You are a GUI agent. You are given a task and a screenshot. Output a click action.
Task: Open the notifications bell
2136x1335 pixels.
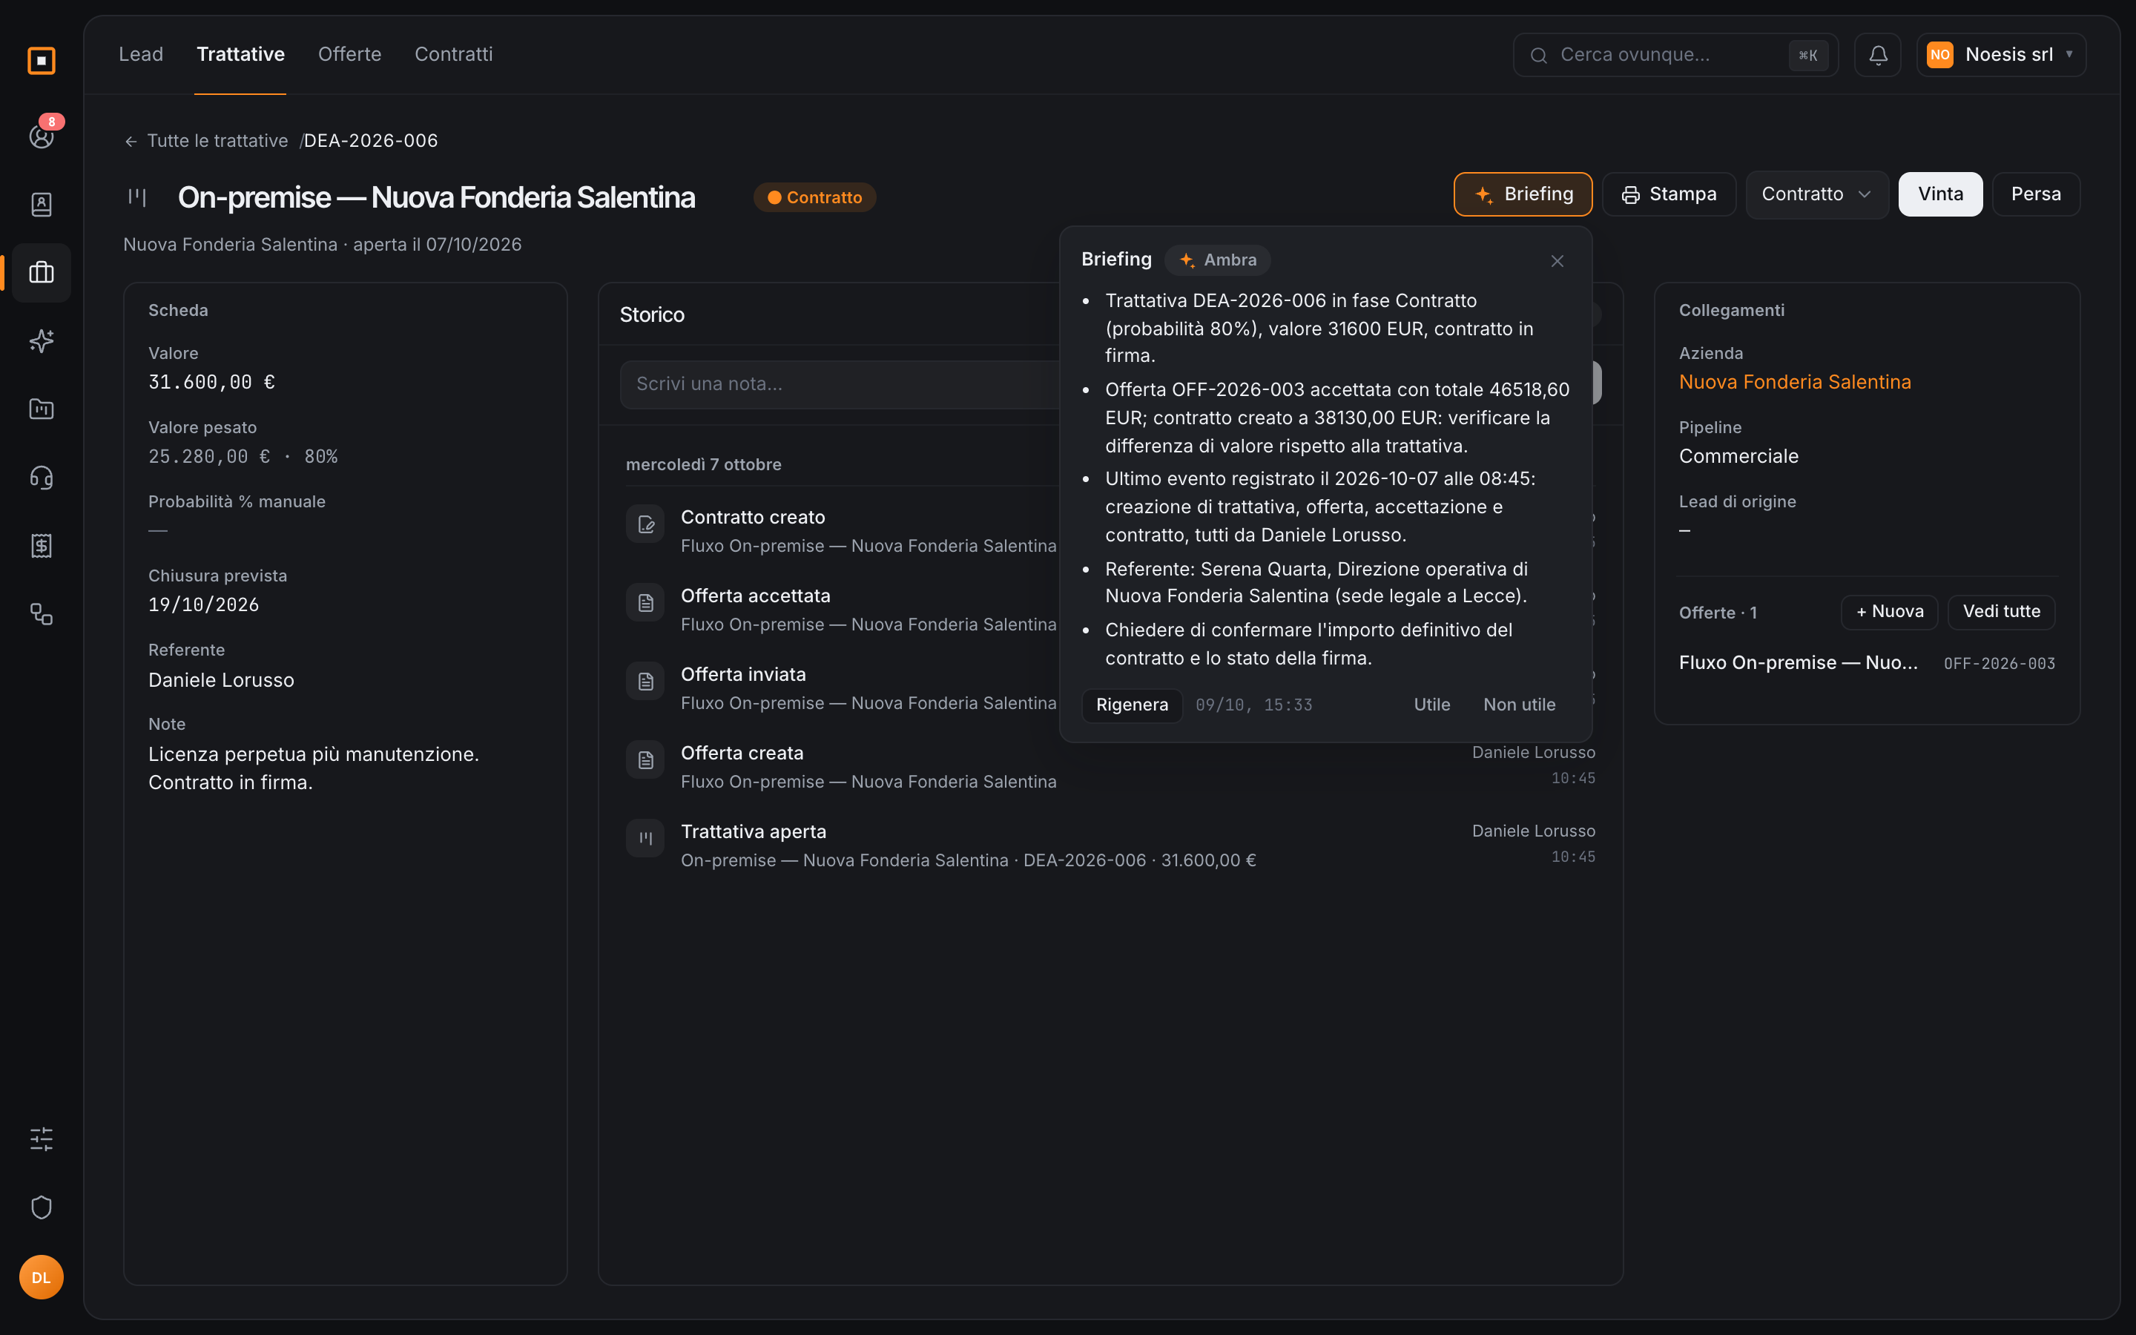pos(1877,55)
